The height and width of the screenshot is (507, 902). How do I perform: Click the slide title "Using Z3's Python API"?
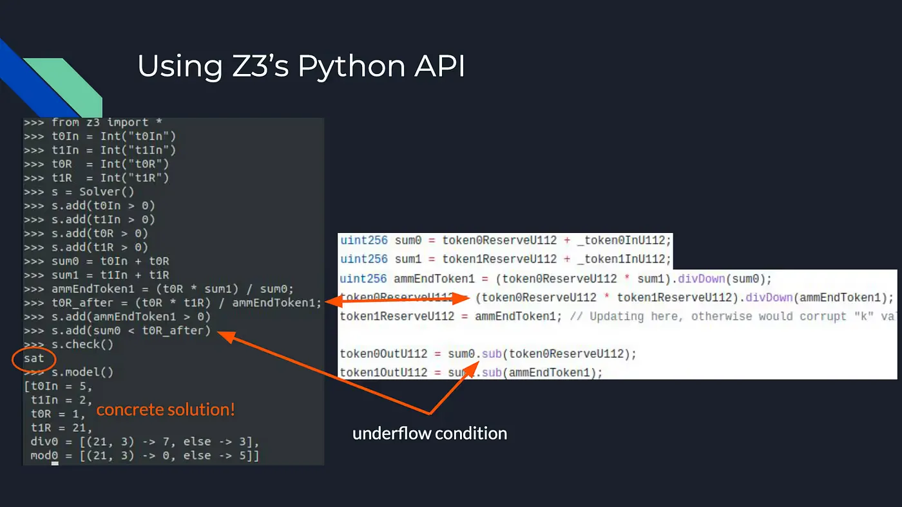coord(301,67)
